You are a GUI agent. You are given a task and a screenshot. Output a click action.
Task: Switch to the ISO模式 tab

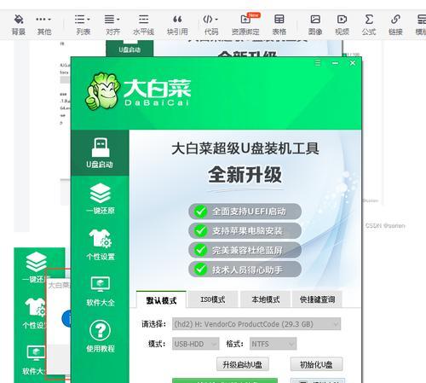coord(213,299)
